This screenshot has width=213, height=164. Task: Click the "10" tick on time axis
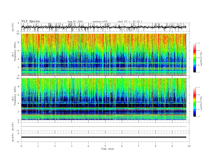(189, 146)
